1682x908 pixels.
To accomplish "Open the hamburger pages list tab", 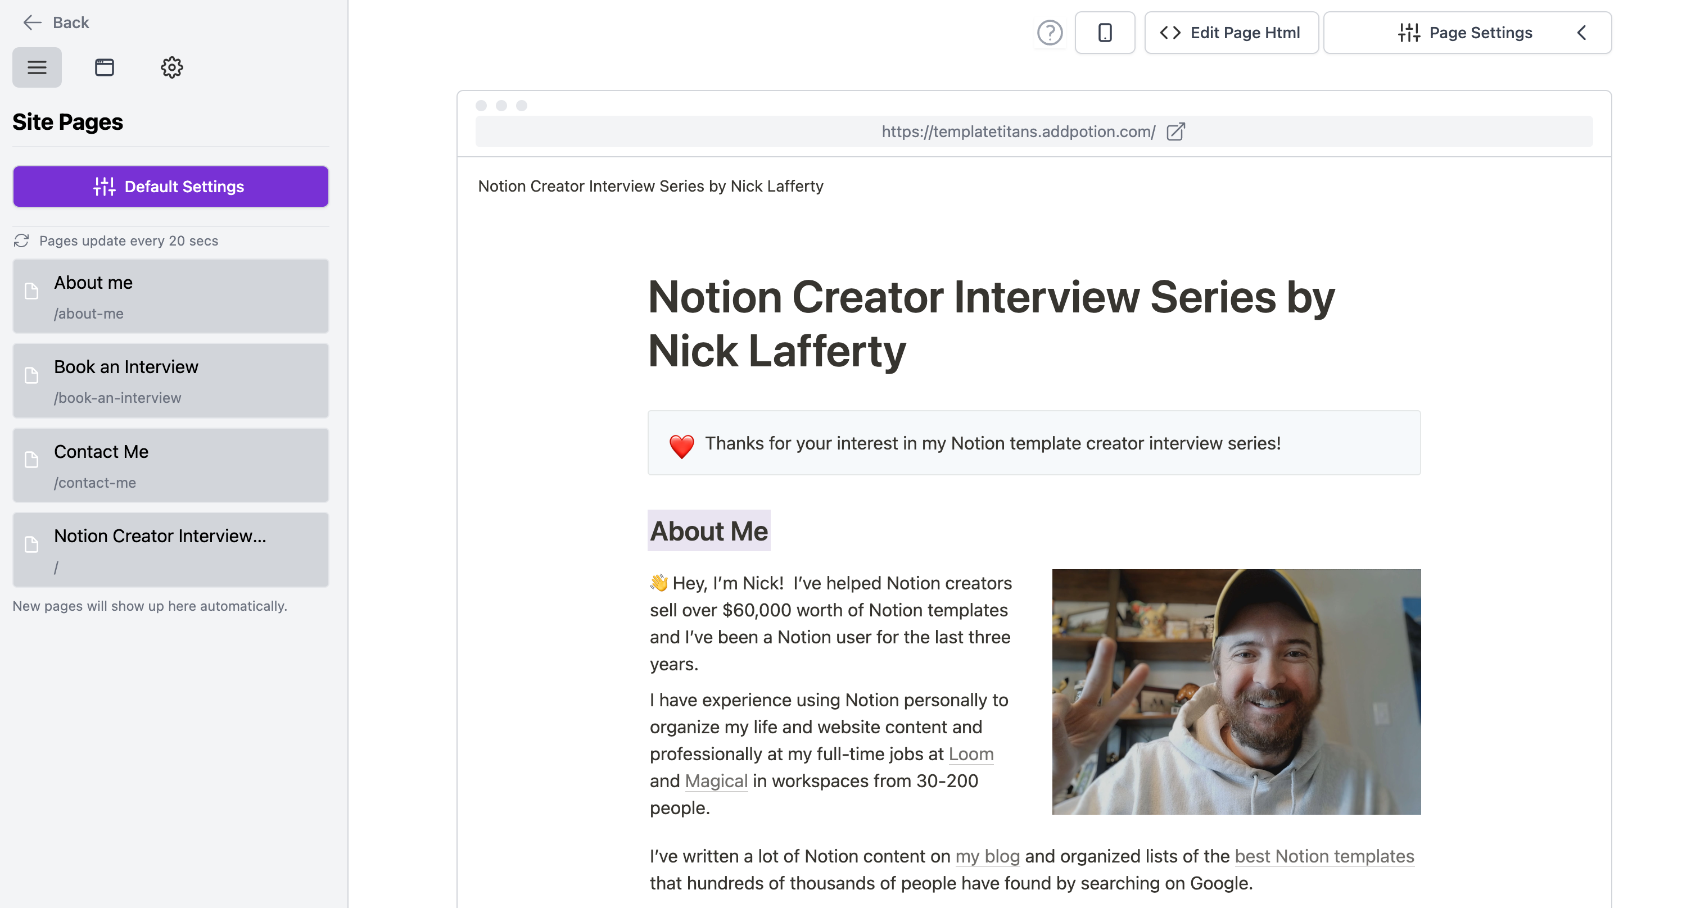I will [x=37, y=67].
